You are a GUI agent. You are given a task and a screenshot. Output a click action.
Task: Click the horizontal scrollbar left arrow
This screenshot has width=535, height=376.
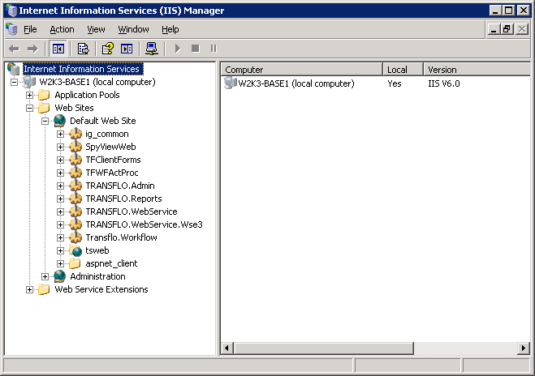(x=227, y=348)
